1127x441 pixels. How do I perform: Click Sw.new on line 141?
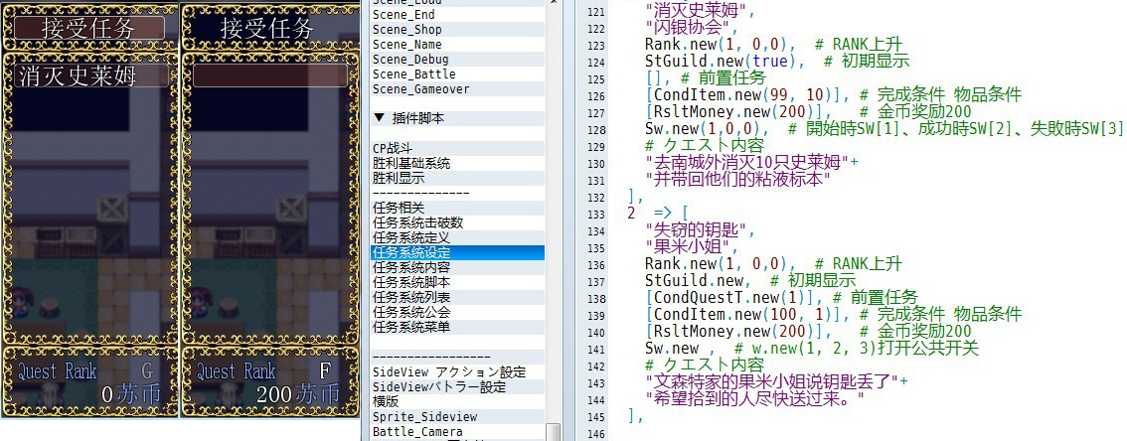(x=671, y=349)
